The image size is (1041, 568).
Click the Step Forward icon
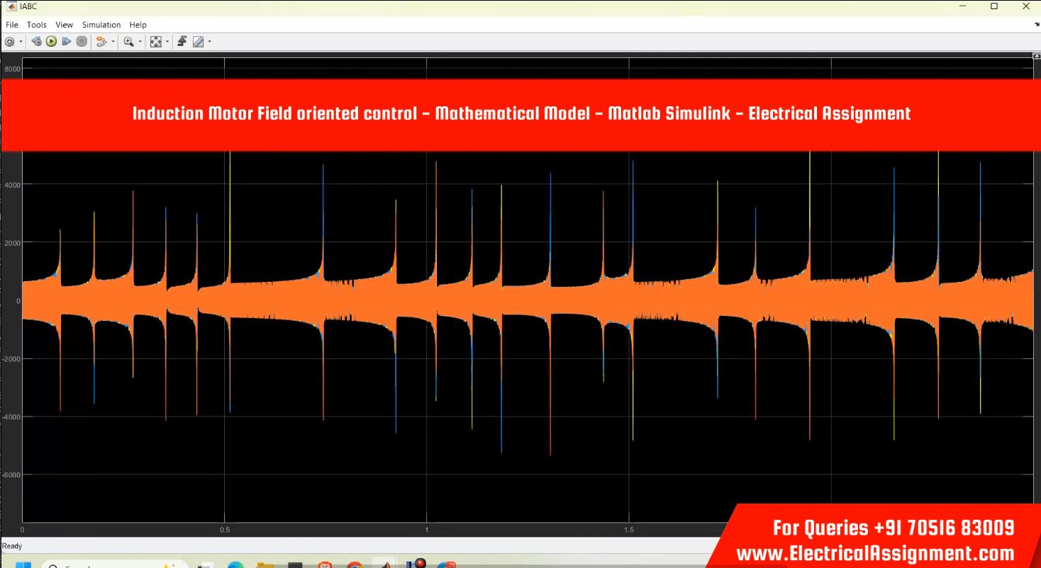tap(66, 42)
